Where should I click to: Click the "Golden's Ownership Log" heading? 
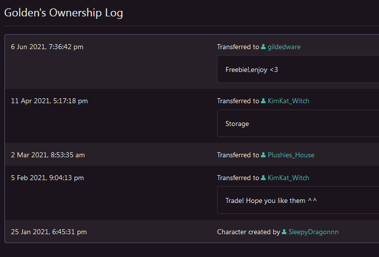coord(64,13)
